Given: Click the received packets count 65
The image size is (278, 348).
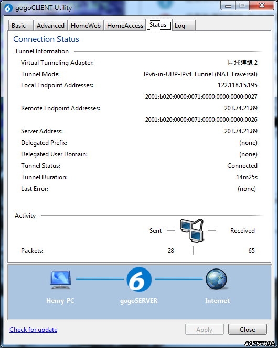Looking at the screenshot, I should [x=251, y=251].
